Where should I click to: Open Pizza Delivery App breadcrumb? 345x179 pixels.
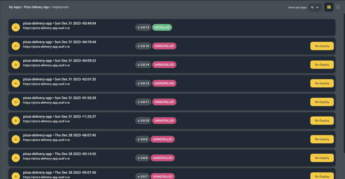tap(36, 7)
